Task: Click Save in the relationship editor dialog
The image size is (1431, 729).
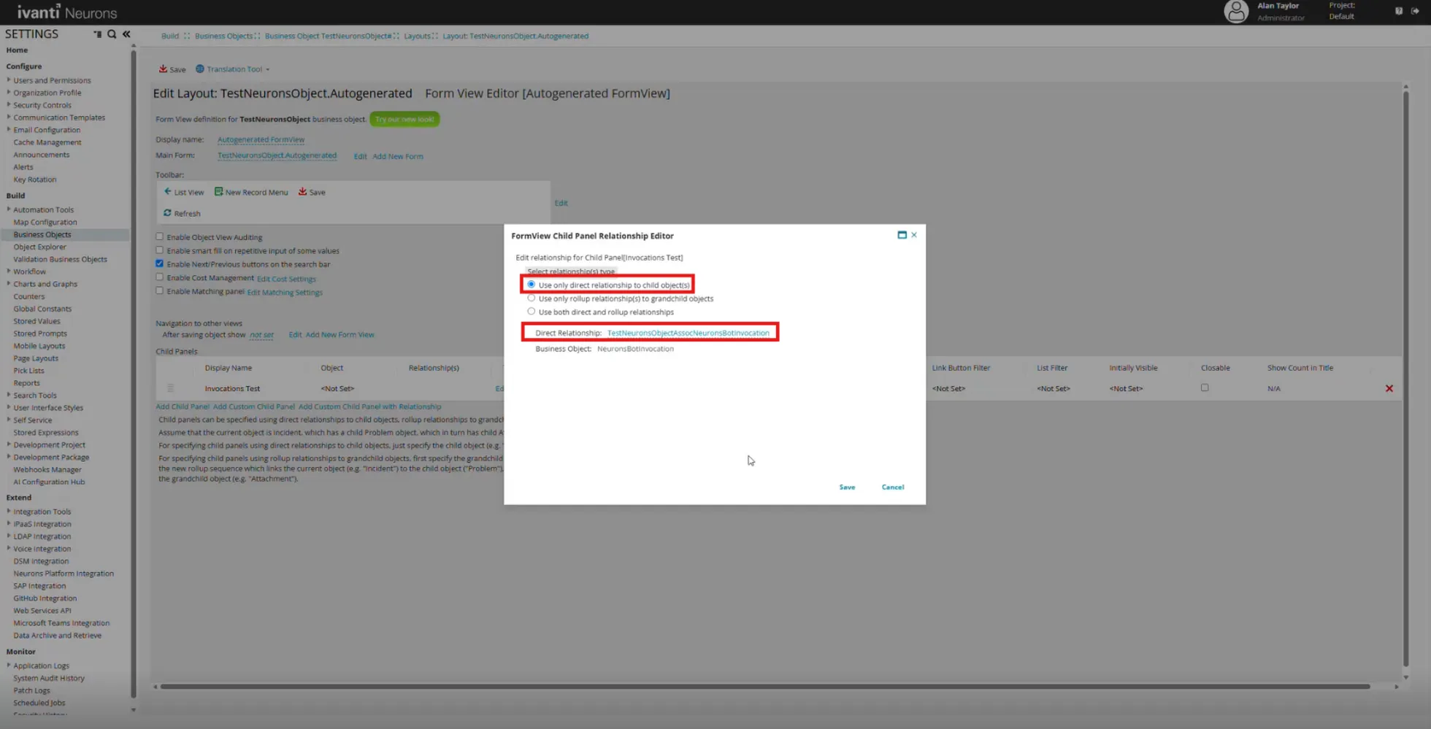Action: click(x=847, y=487)
